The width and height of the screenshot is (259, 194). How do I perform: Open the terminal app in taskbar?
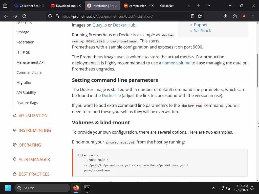click(87, 188)
